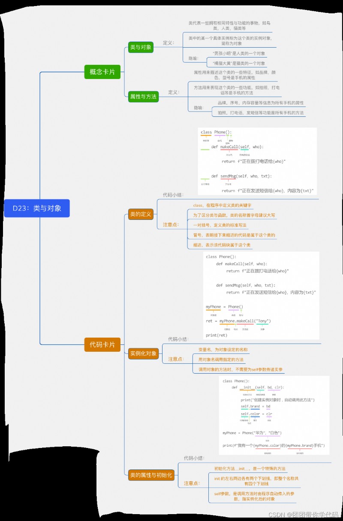343x521 pixels.
Task: Click code line print(ret)
Action: click(x=217, y=335)
